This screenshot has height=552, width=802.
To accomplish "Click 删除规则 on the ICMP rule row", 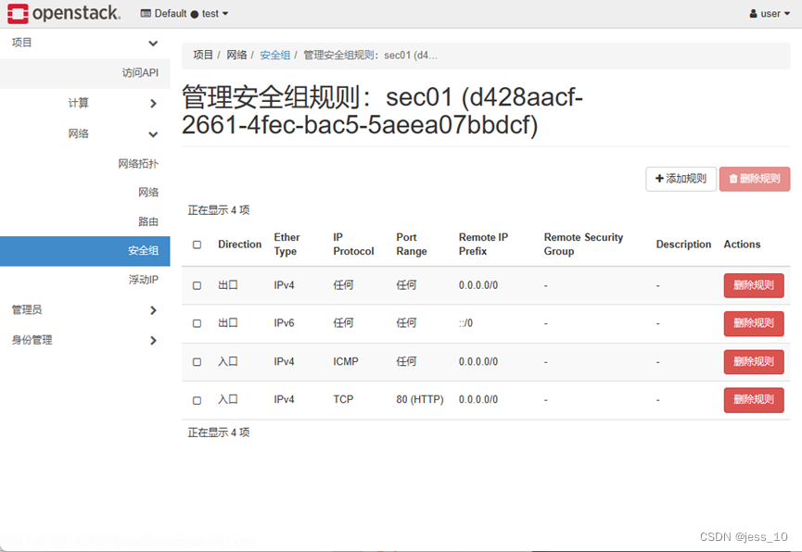I will click(x=753, y=362).
